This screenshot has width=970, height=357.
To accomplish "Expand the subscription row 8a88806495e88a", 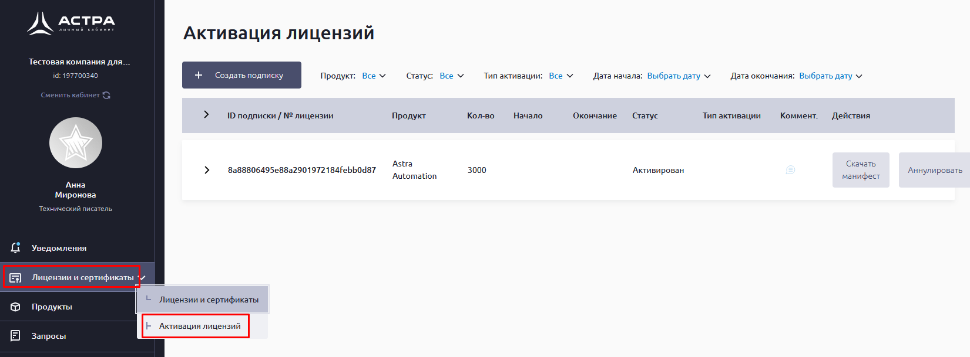I will 207,170.
